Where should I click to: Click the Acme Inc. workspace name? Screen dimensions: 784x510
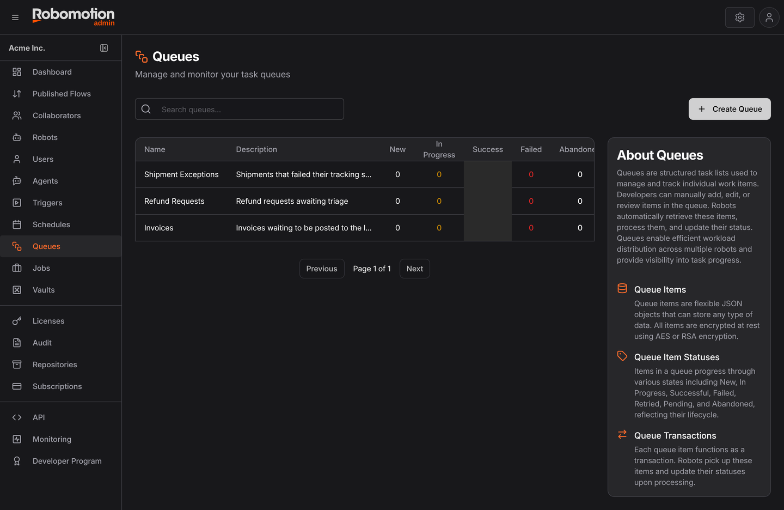[27, 48]
